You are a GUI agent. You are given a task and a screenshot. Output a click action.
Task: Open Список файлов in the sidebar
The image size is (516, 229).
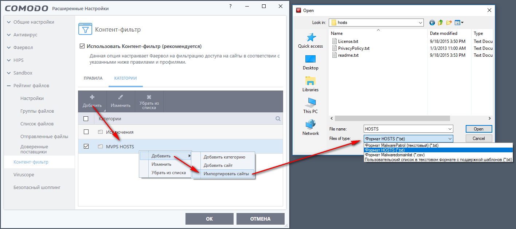37,124
